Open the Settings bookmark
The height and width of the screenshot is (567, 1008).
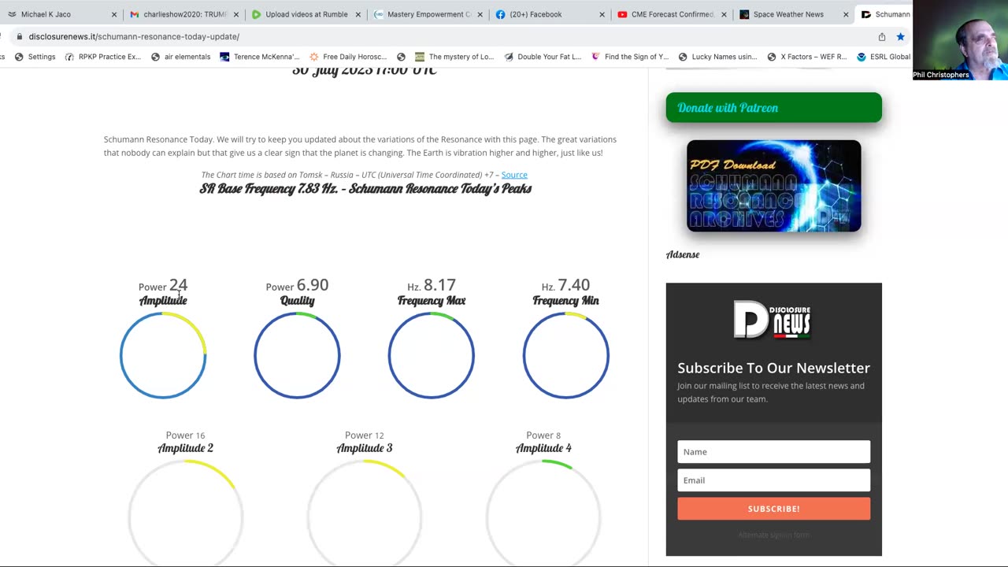point(35,57)
